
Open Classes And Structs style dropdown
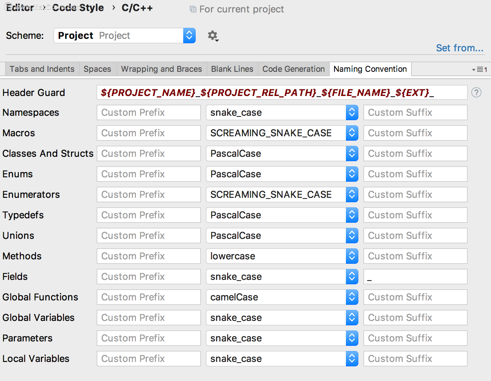[282, 153]
